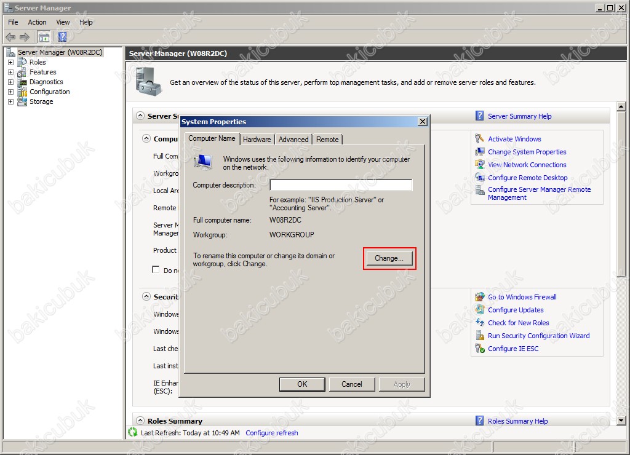630x455 pixels.
Task: Collapse the Security Information section chevron
Action: (146, 297)
